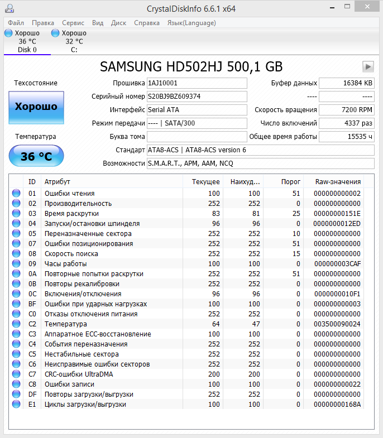Click the Интерфейс field Serial ATA
Image resolution: width=383 pixels, height=438 pixels.
coord(197,110)
